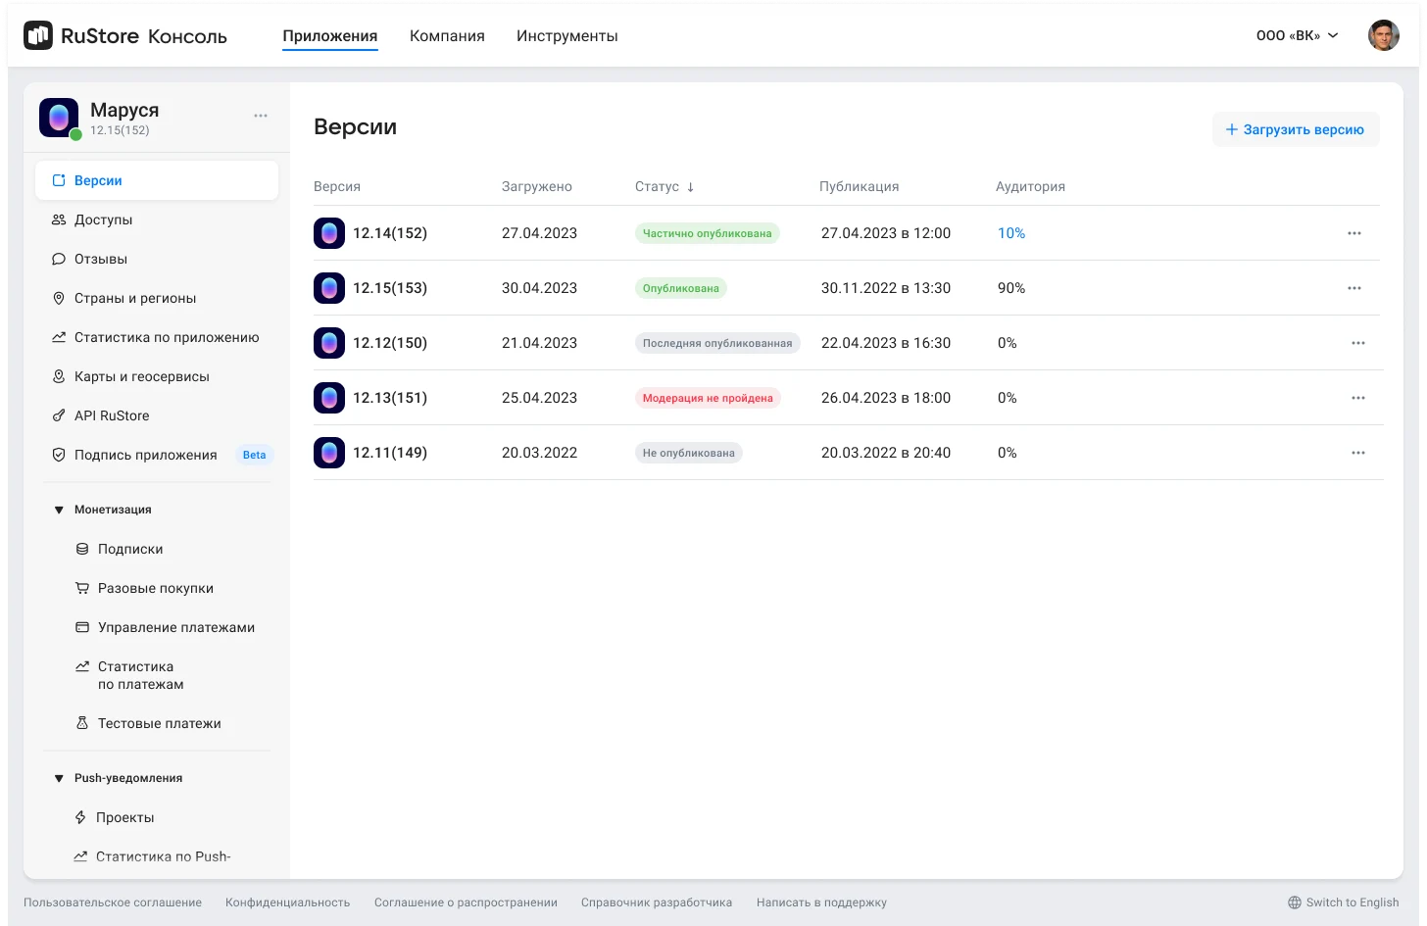
Task: Open Отзывы section in sidebar
Action: (x=100, y=259)
